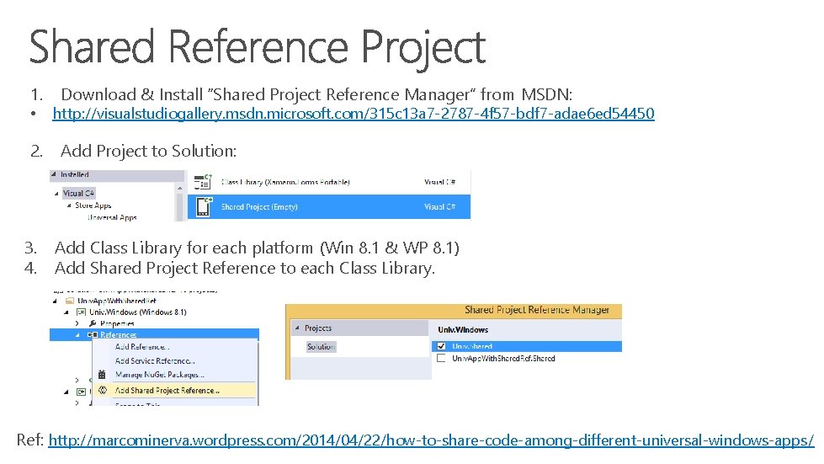Click the Shared Project template icon
This screenshot has width=824, height=464.
pyautogui.click(x=204, y=206)
